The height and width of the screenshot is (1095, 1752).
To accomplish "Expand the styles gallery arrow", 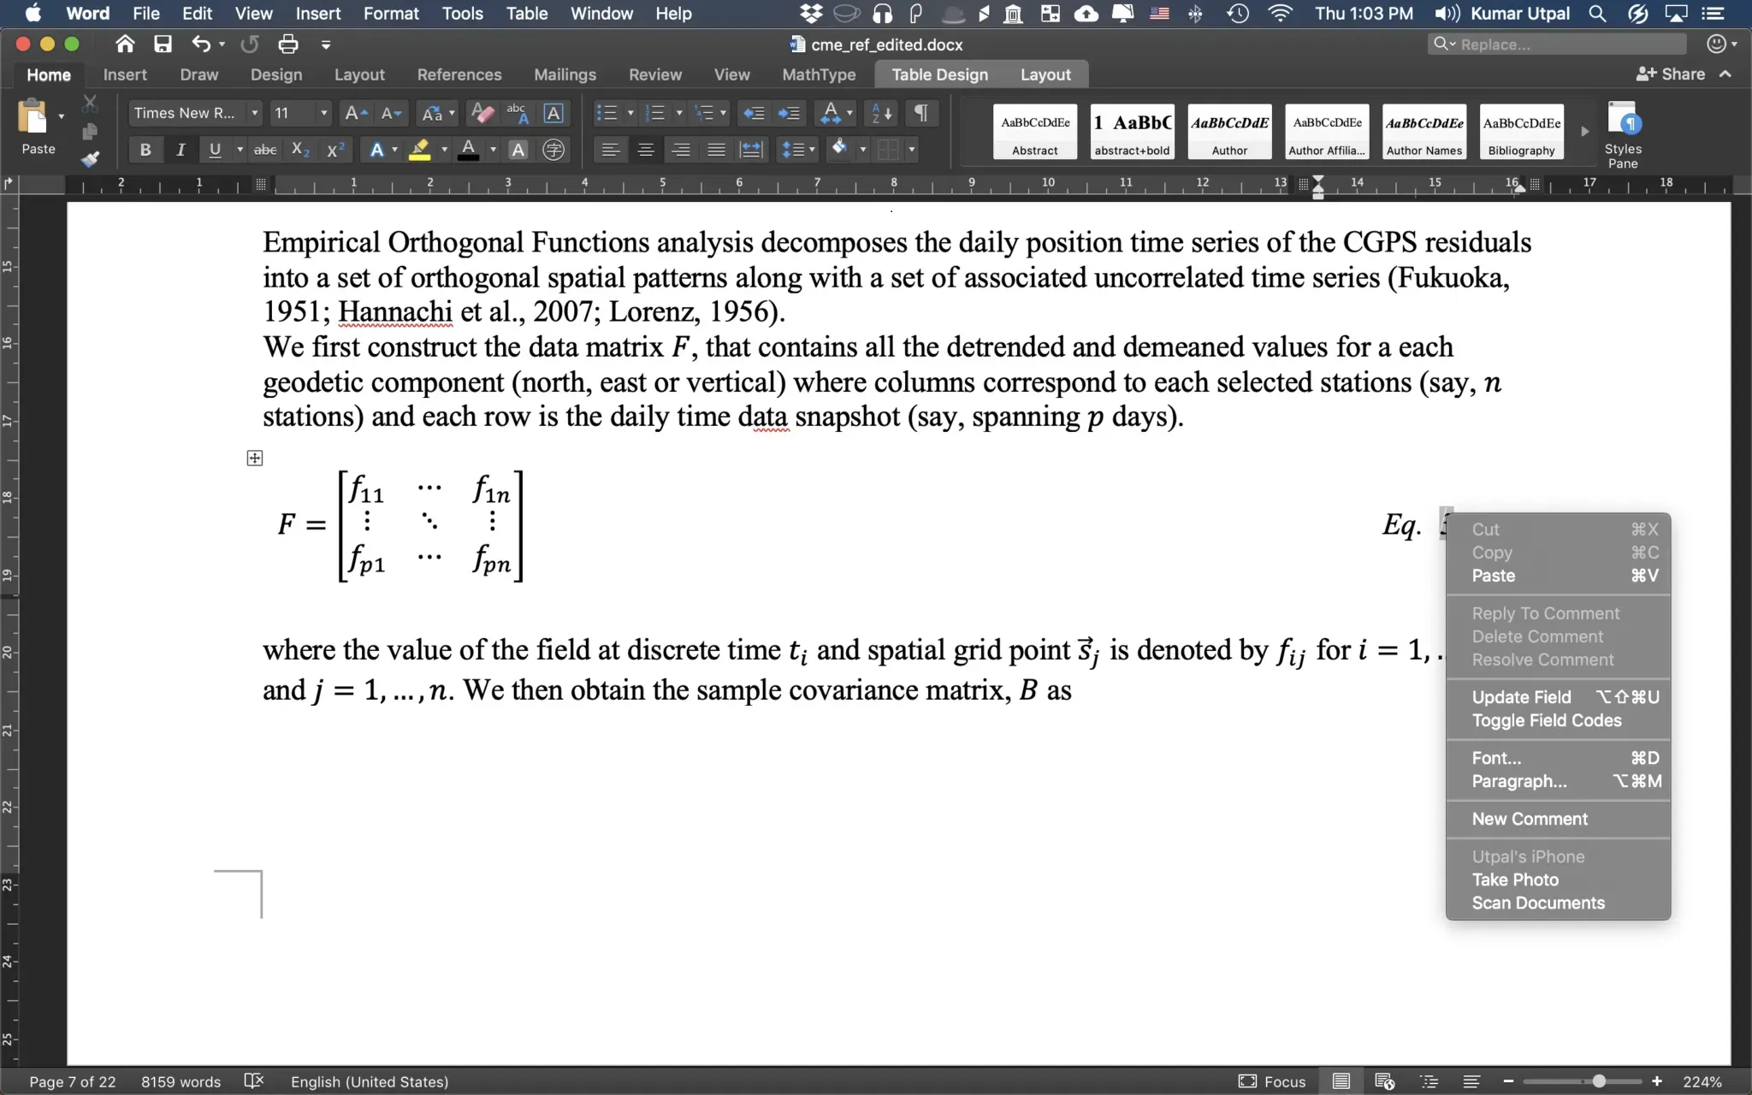I will [x=1584, y=132].
